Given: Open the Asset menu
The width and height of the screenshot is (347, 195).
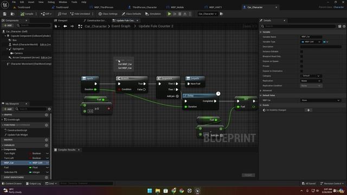Looking at the screenshot, I should 31,2.
